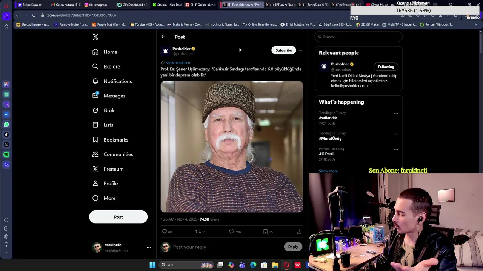Click the X Search box

click(359, 37)
